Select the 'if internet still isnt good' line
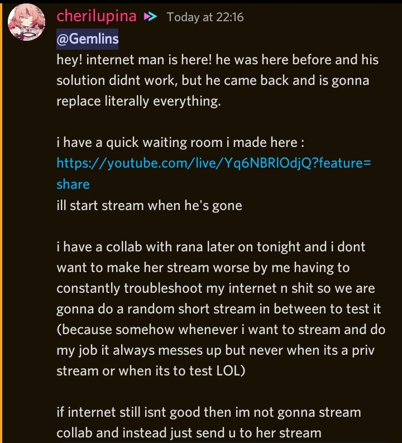Viewport: 402px width, 443px height. coord(209,412)
